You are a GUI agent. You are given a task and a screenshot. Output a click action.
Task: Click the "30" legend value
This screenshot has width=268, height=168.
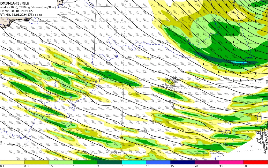221,166
